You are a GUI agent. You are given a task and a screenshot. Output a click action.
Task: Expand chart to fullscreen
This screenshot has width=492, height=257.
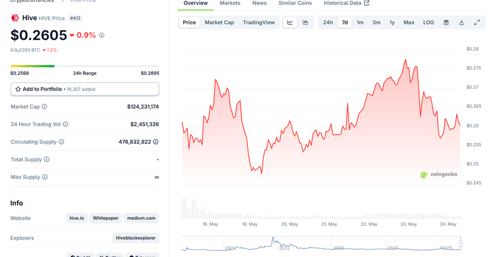(x=477, y=22)
